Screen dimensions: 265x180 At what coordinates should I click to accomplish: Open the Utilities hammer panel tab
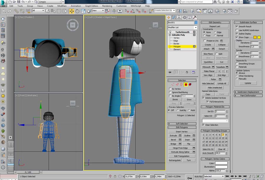tap(195, 18)
